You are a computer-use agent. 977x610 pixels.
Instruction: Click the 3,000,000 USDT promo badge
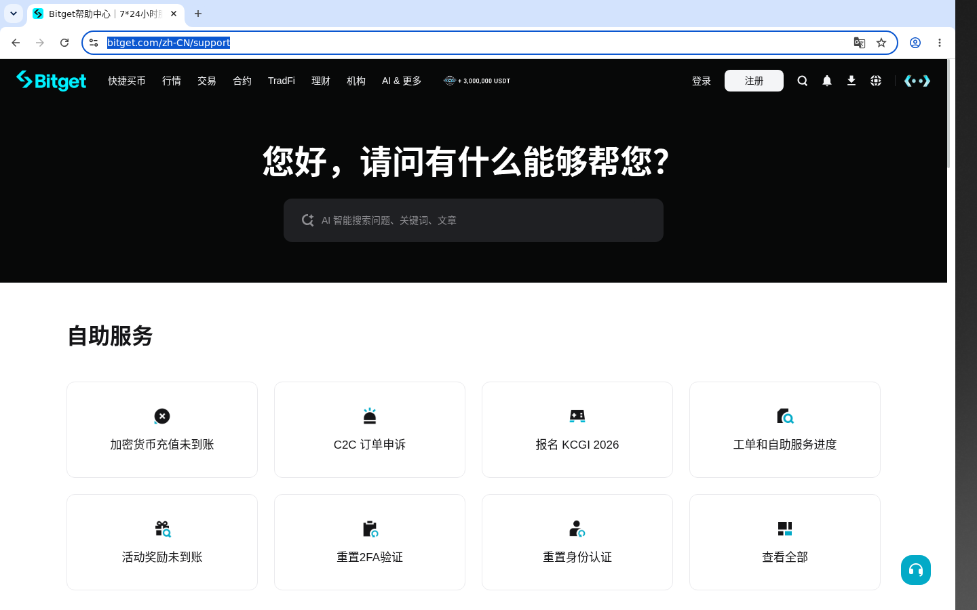pos(477,81)
